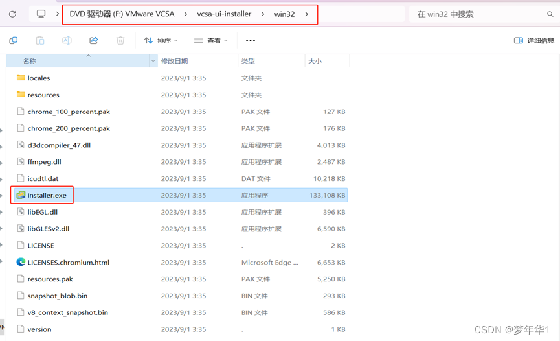Click the share icon in the toolbar
The height and width of the screenshot is (341, 560).
[94, 40]
